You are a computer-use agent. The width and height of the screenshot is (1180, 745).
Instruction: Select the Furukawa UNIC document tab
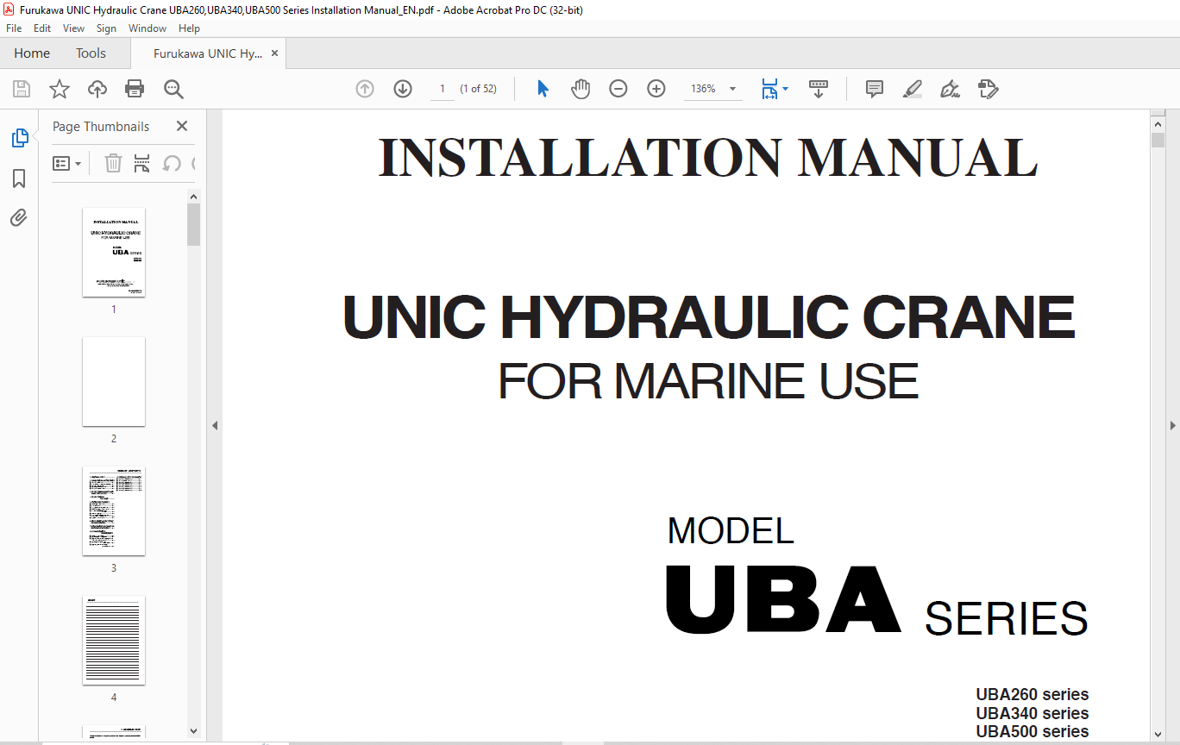208,53
